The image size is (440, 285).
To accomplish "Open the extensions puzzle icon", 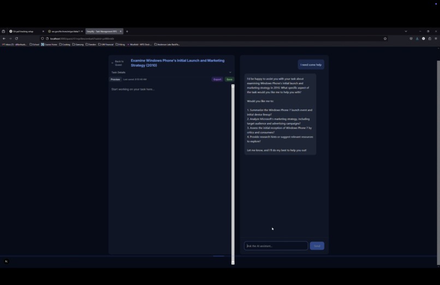I will coord(430,39).
